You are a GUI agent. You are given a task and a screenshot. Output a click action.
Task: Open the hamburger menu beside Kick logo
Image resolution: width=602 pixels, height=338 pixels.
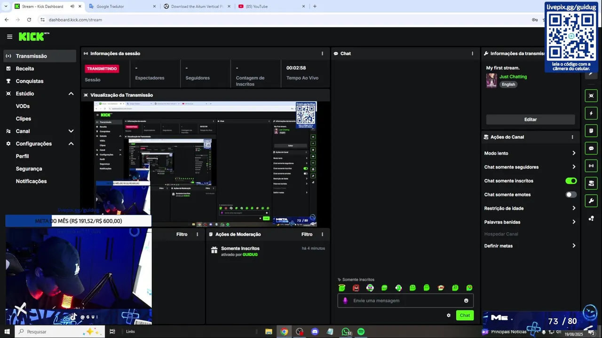(x=9, y=37)
